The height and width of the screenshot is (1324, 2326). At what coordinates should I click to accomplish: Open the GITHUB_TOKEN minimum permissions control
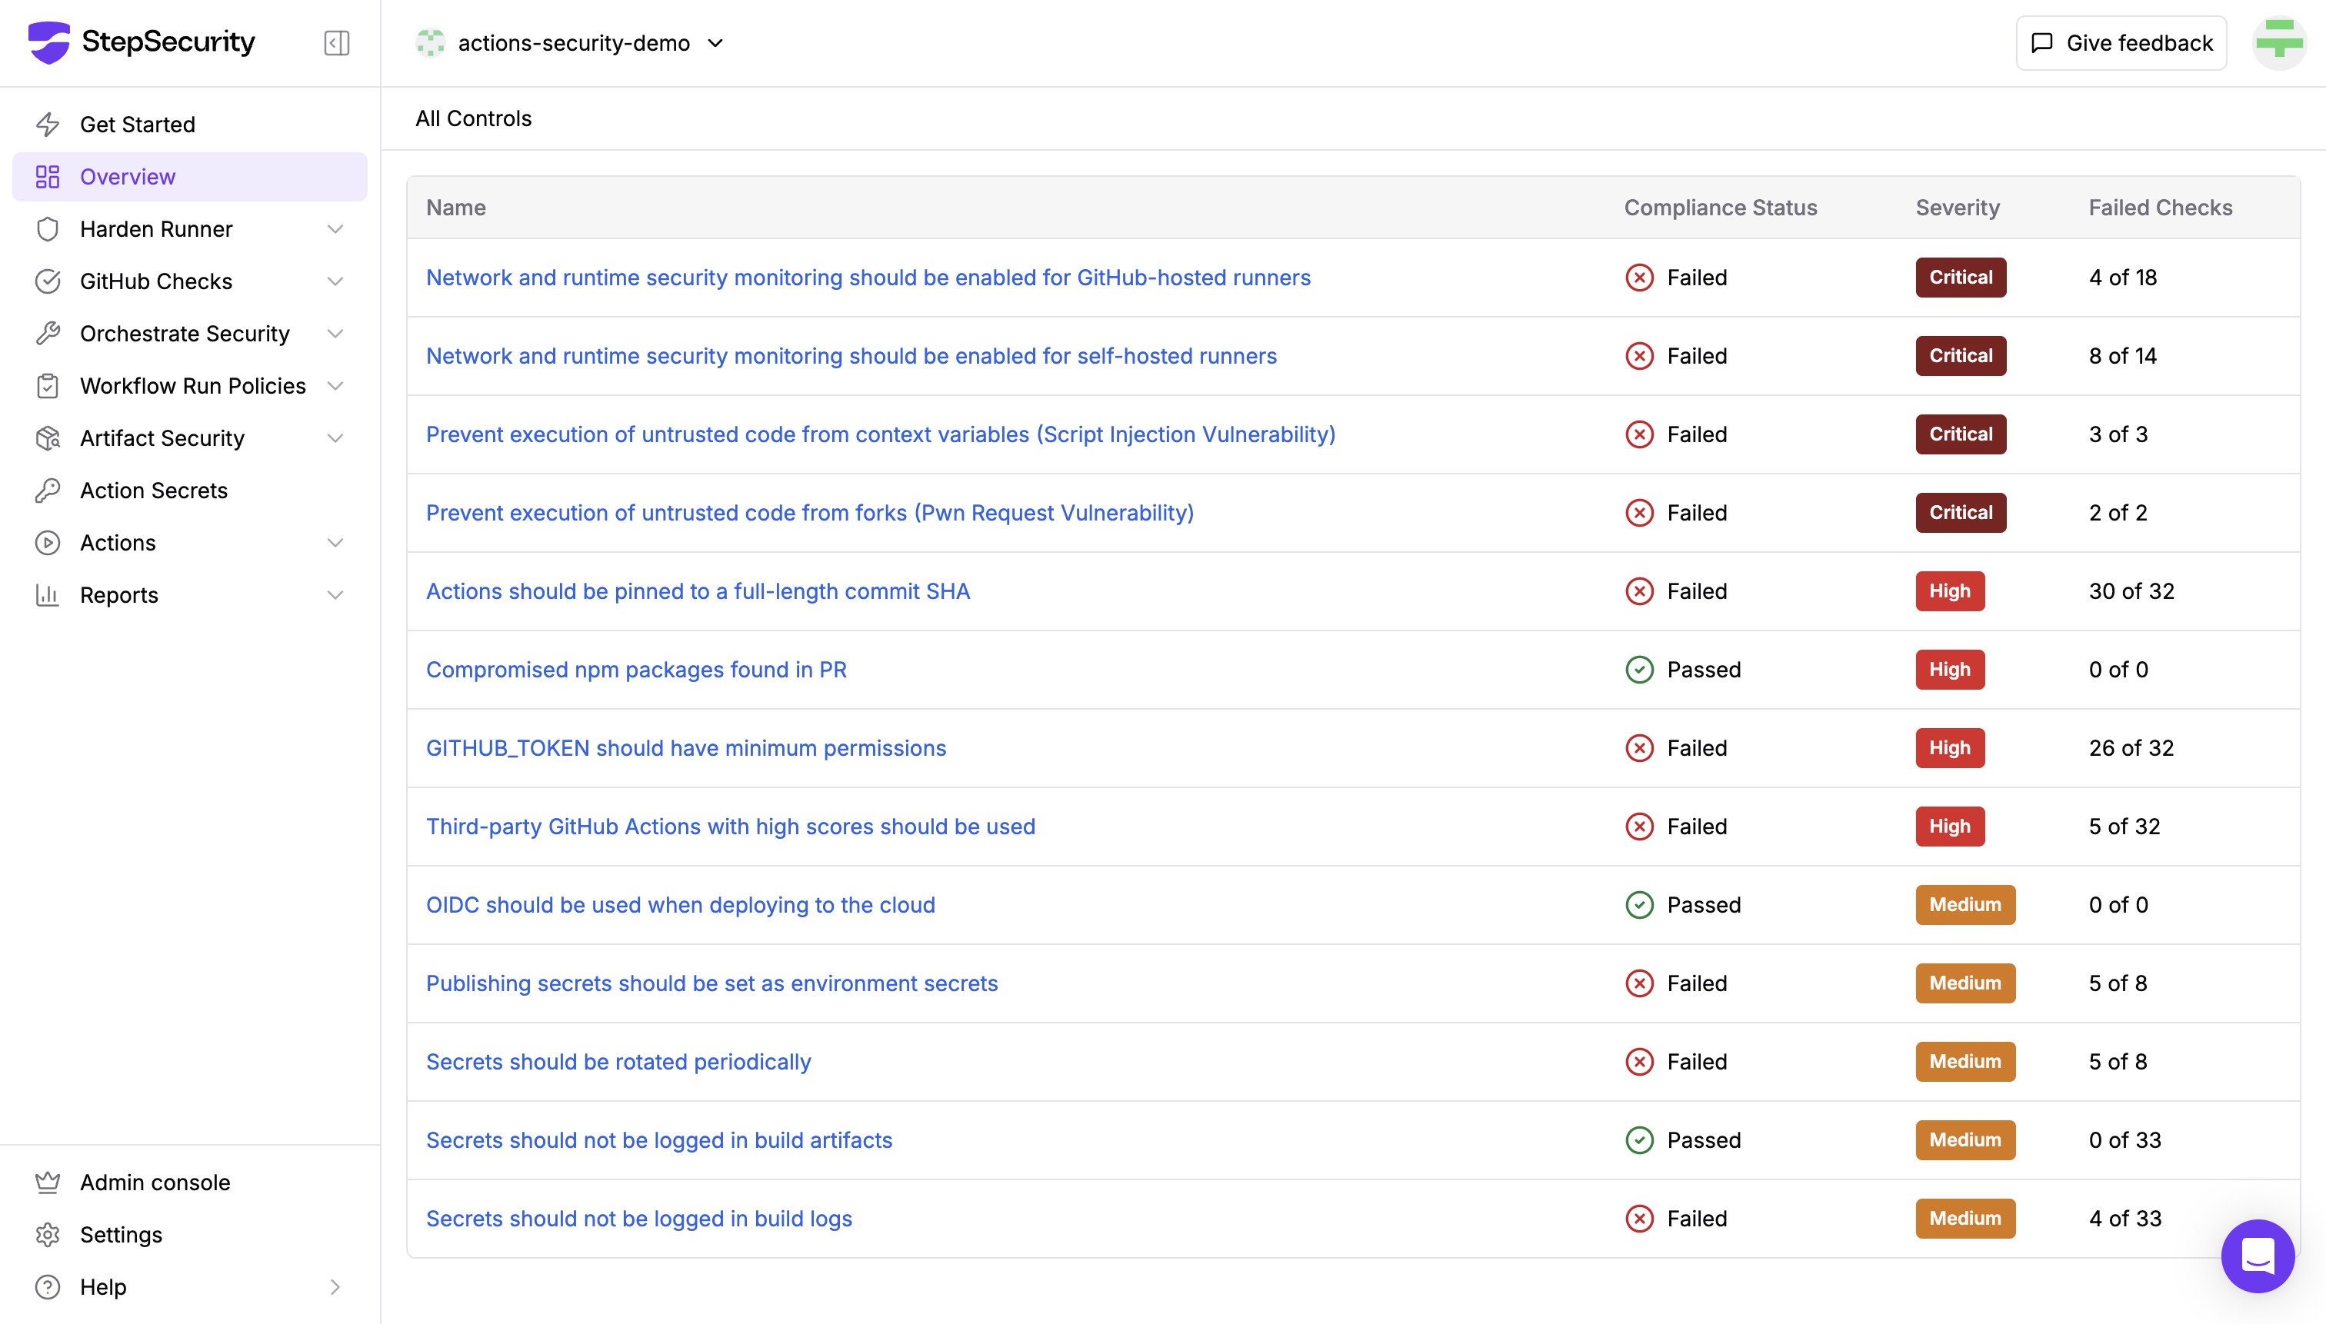pyautogui.click(x=686, y=747)
